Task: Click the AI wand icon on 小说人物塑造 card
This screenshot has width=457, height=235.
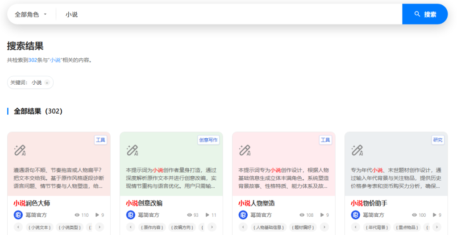Action: (245, 150)
